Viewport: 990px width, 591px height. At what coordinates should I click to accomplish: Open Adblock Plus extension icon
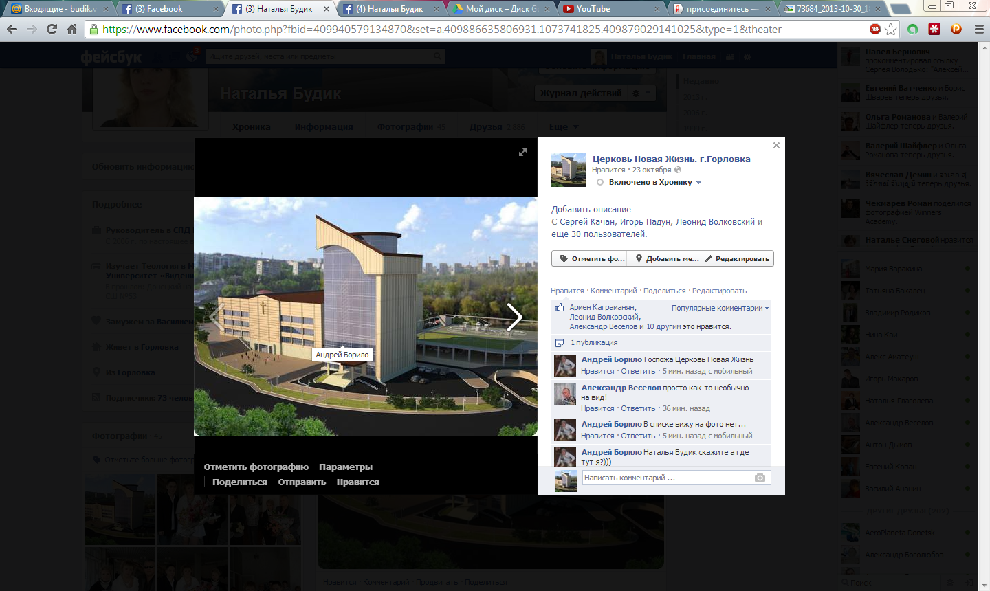pyautogui.click(x=875, y=29)
